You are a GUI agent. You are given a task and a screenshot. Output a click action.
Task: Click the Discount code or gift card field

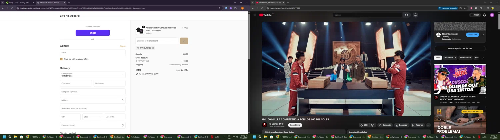(157, 41)
